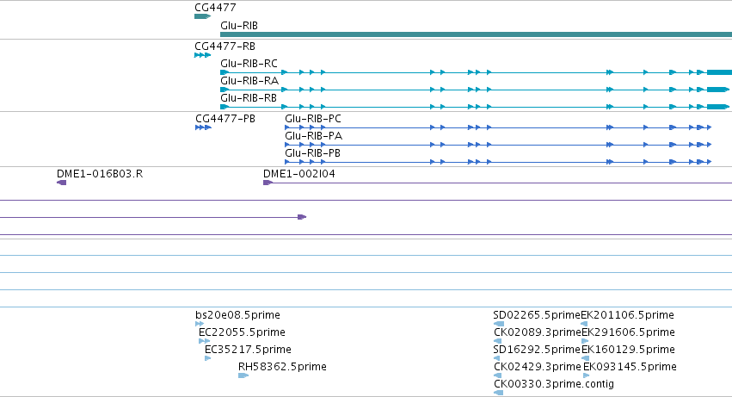732x397 pixels.
Task: Select the Glu-RIB-PA protein label
Action: [x=313, y=136]
